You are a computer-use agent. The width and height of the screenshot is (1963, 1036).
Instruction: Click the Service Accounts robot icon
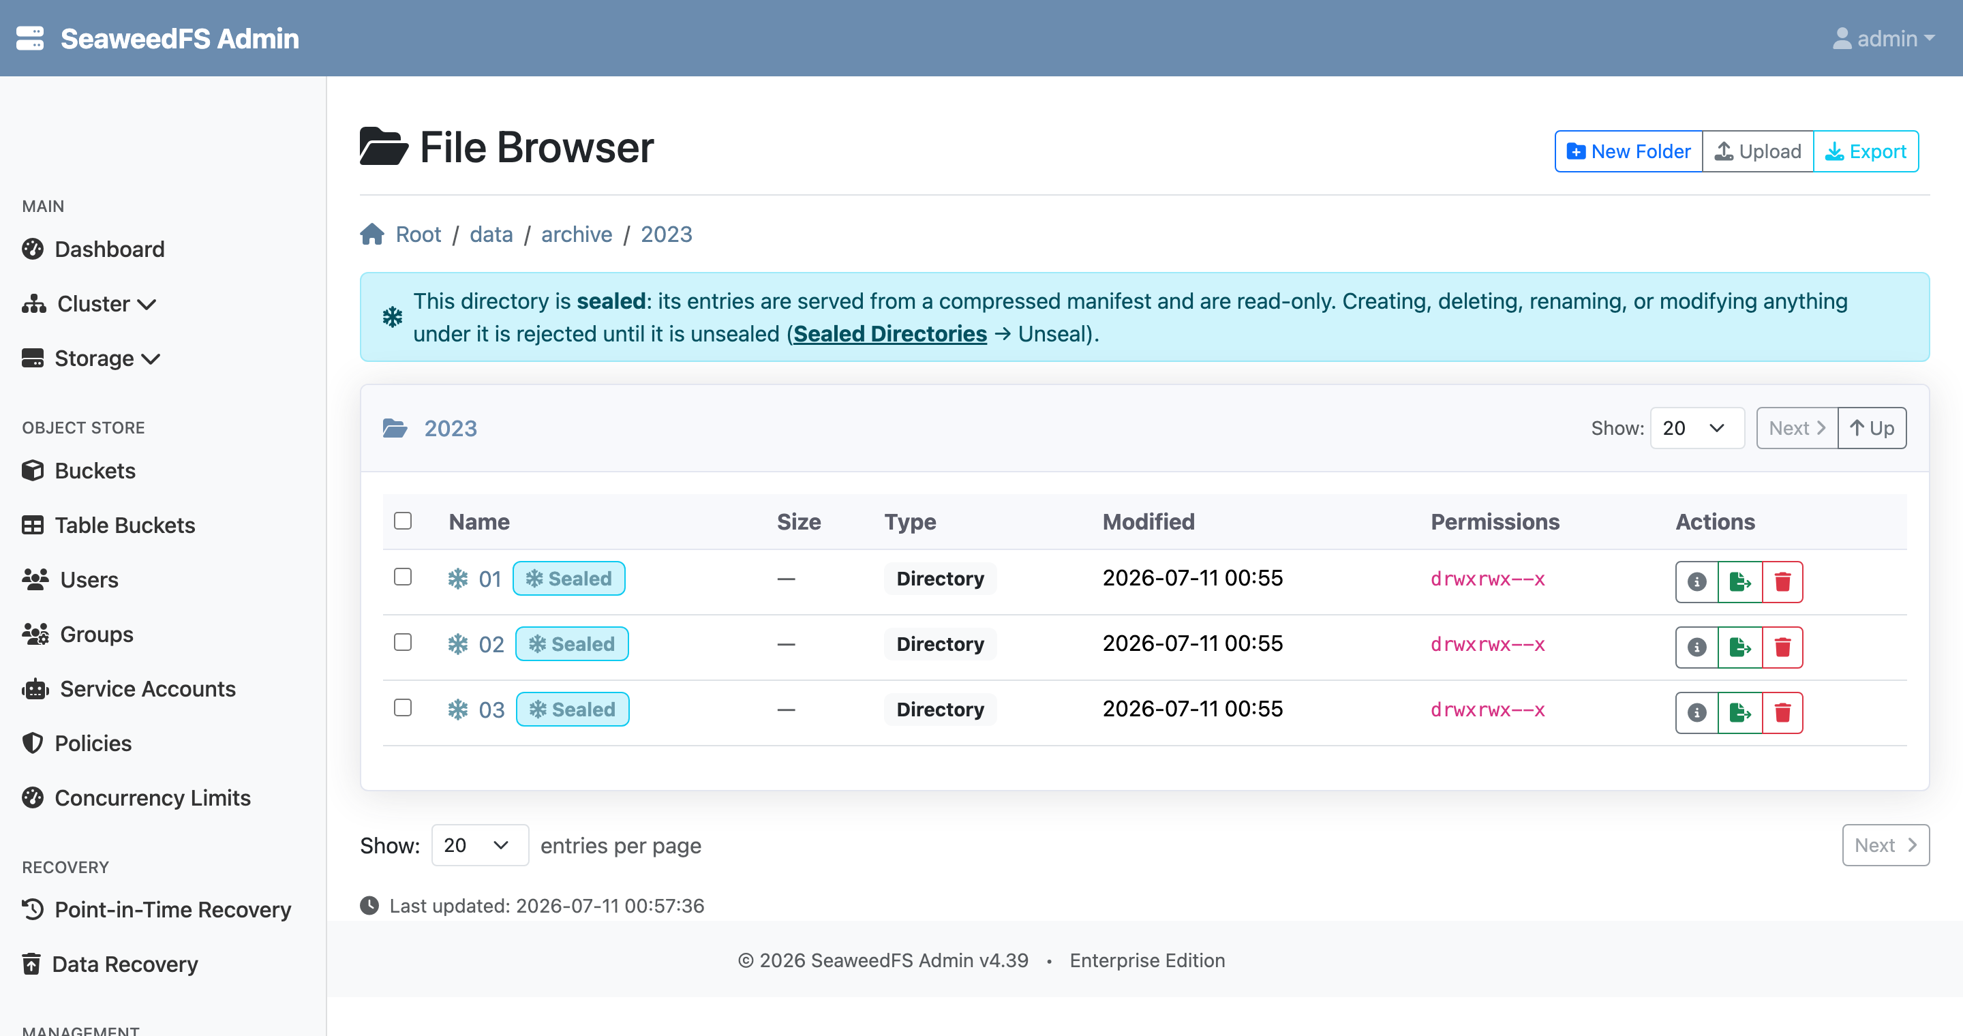click(35, 688)
